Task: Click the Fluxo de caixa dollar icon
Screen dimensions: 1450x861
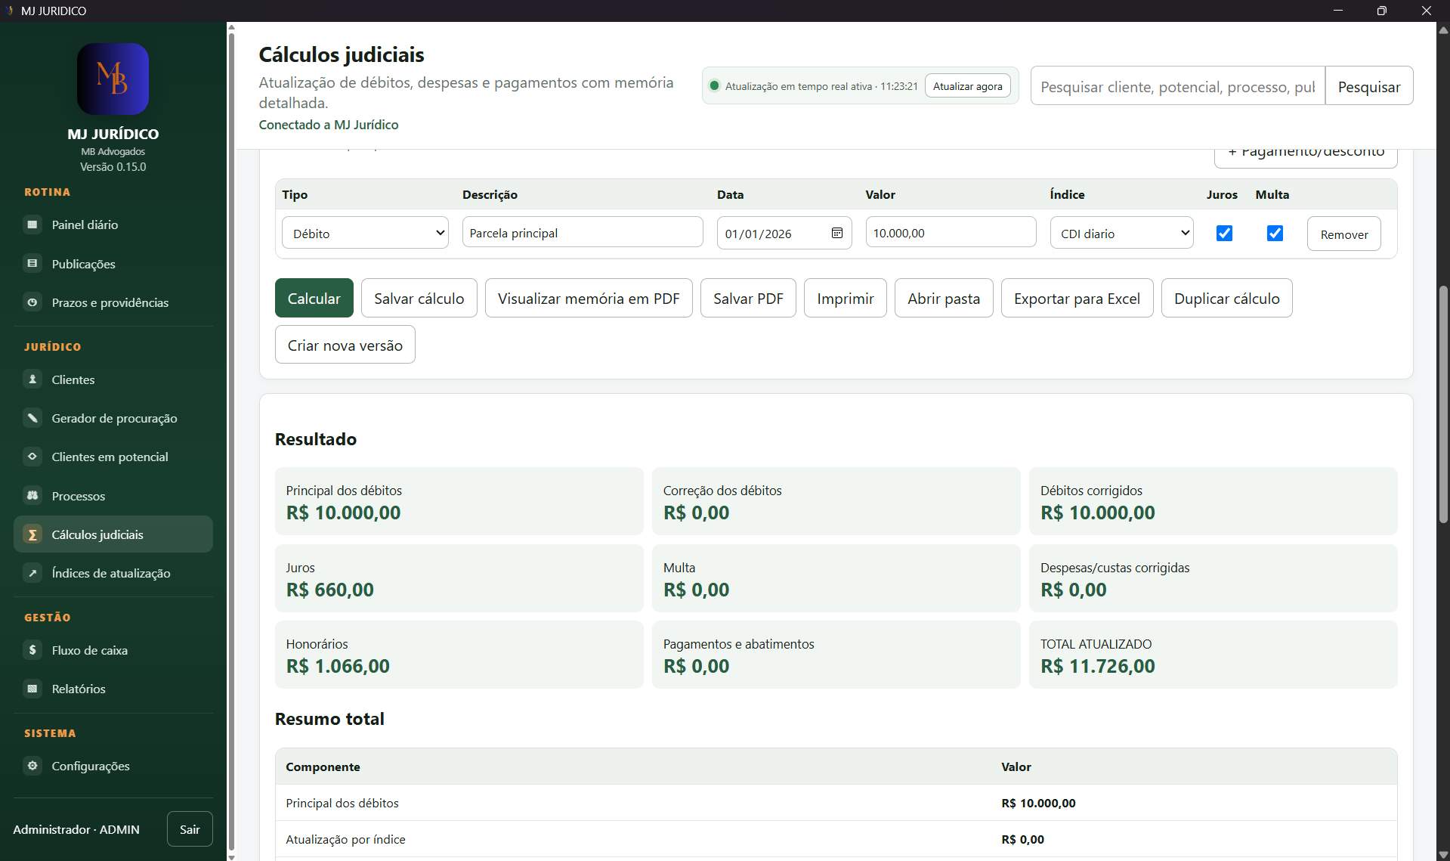Action: pos(32,650)
